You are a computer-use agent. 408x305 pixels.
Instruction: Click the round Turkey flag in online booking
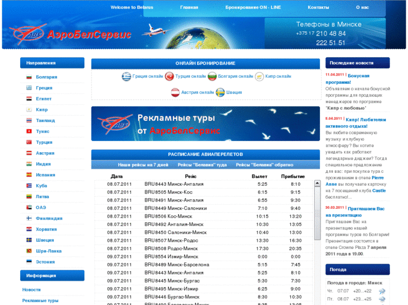pyautogui.click(x=169, y=77)
